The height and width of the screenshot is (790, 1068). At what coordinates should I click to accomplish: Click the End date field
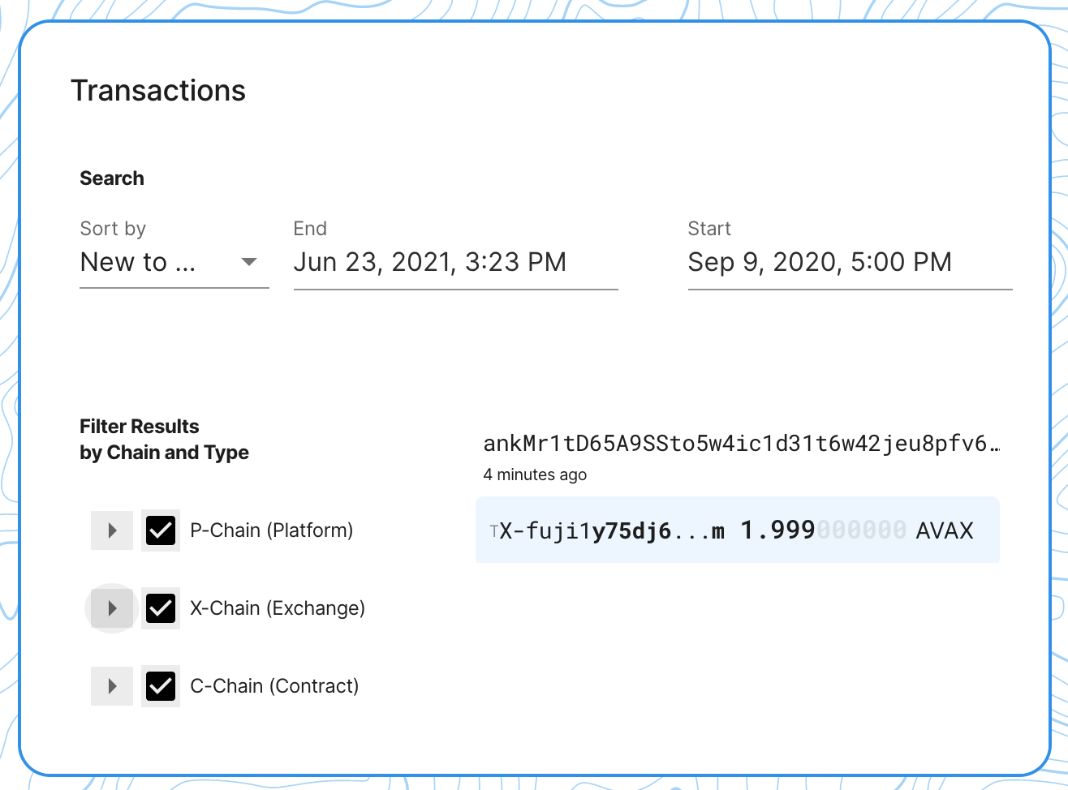[x=455, y=262]
